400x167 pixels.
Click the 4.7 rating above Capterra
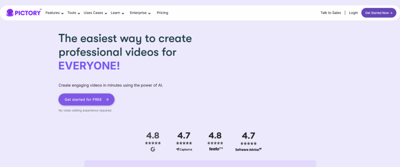point(184,135)
